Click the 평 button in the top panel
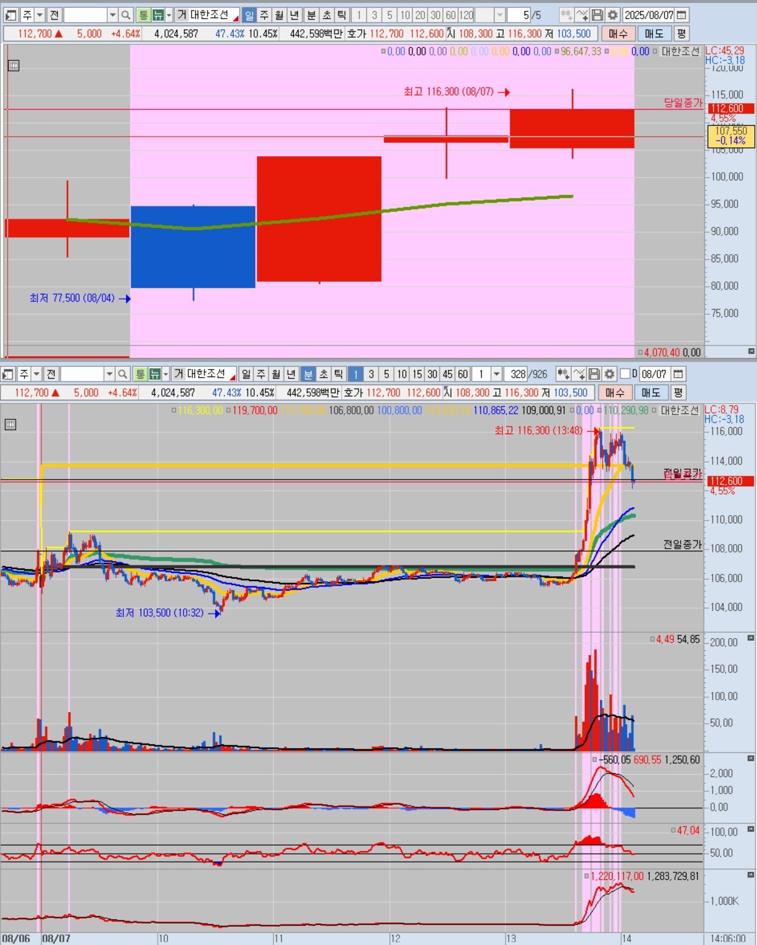Viewport: 757px width, 945px height. [681, 34]
